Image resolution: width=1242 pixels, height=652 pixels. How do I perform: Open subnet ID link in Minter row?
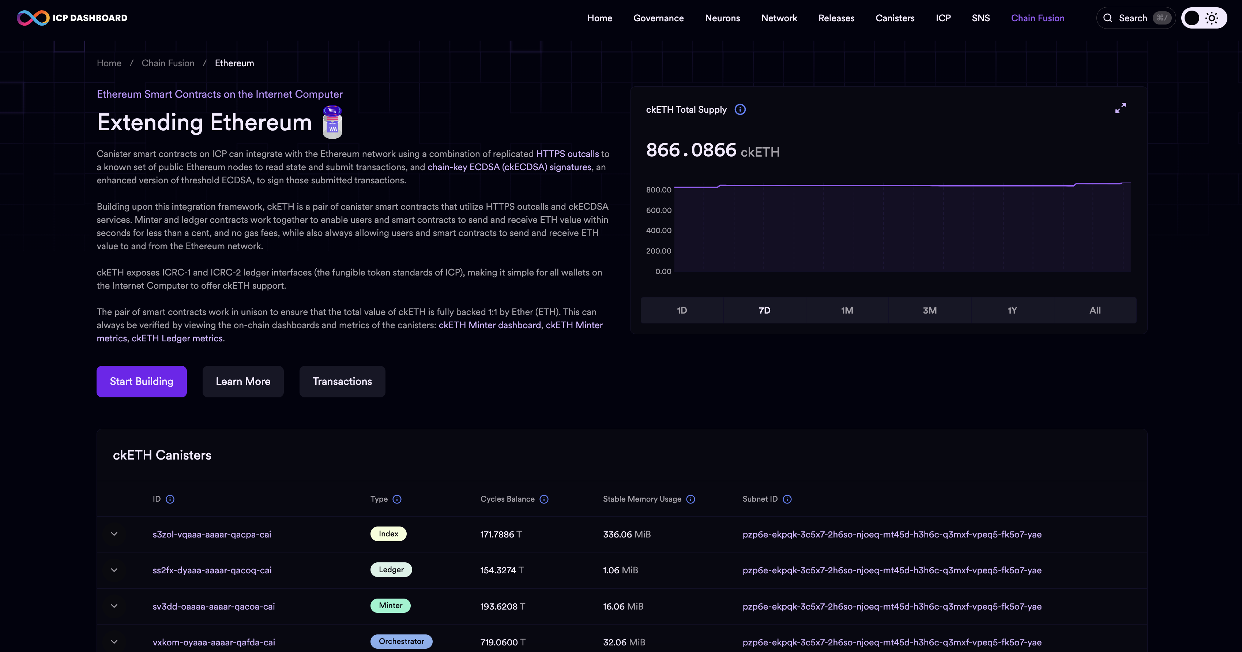point(892,606)
